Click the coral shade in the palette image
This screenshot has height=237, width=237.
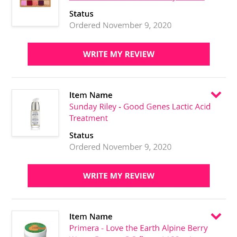click(x=35, y=3)
